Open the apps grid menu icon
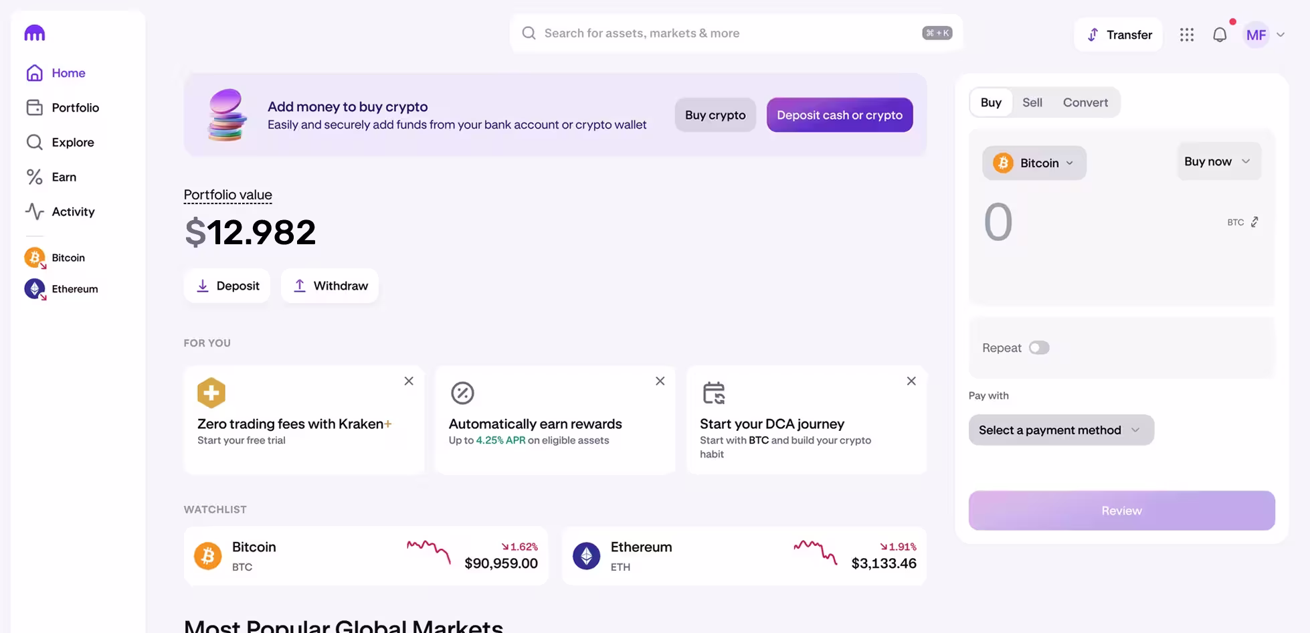The height and width of the screenshot is (633, 1310). [1187, 35]
